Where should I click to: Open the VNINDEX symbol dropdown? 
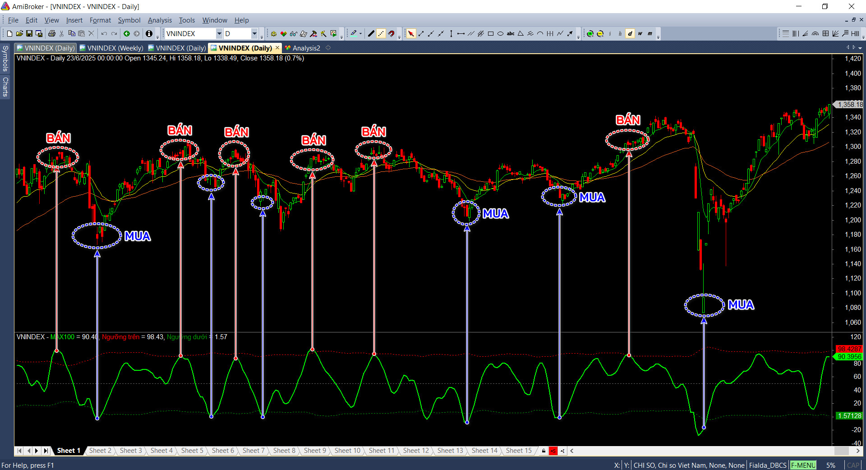219,34
